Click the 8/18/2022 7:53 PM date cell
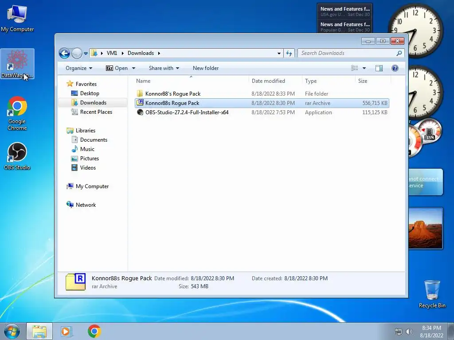This screenshot has width=454, height=340. (273, 112)
